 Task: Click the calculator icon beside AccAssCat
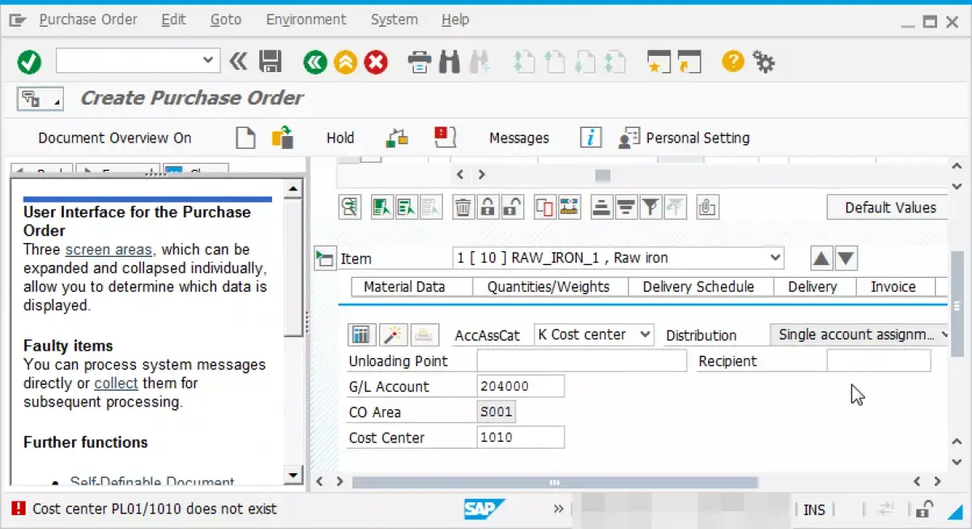coord(360,335)
